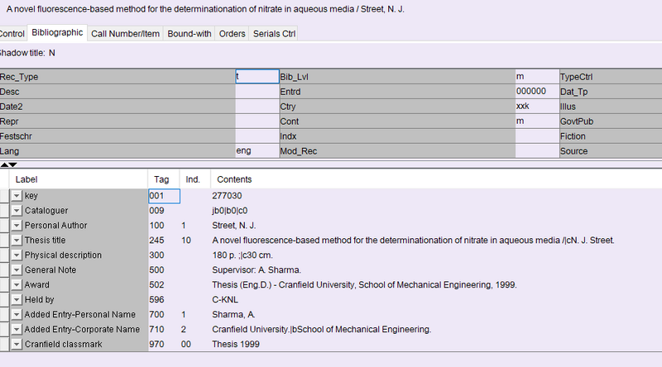This screenshot has height=367, width=662.
Task: Open the Bound-with tab
Action: tap(189, 34)
